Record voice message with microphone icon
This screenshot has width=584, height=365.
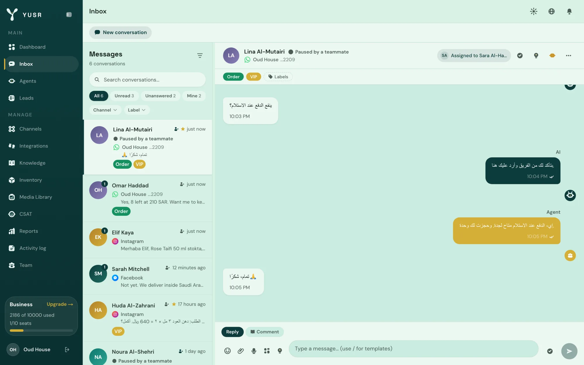pyautogui.click(x=254, y=351)
